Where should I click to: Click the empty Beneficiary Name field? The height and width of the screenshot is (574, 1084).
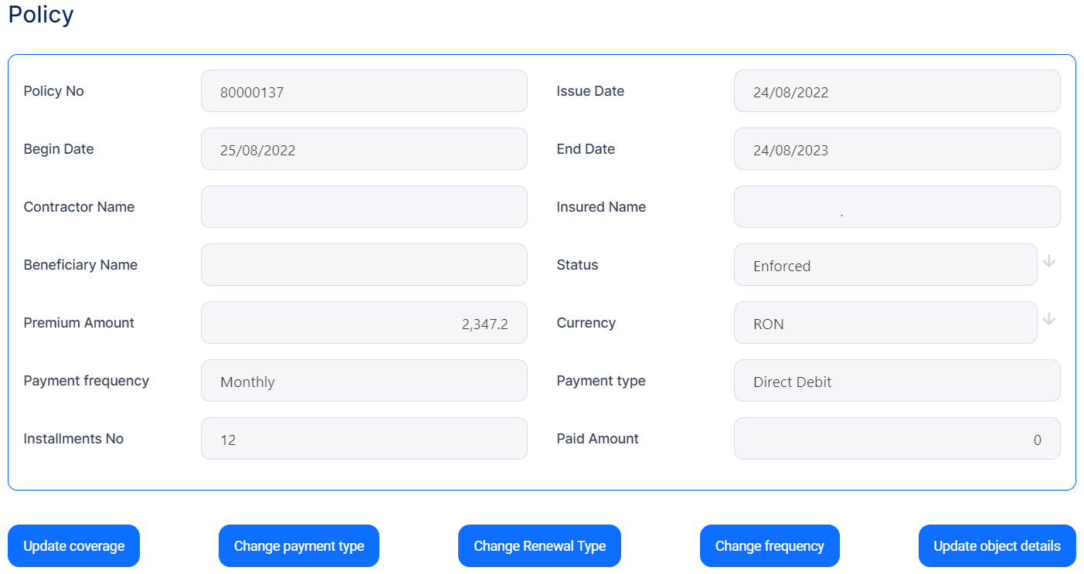pyautogui.click(x=364, y=265)
